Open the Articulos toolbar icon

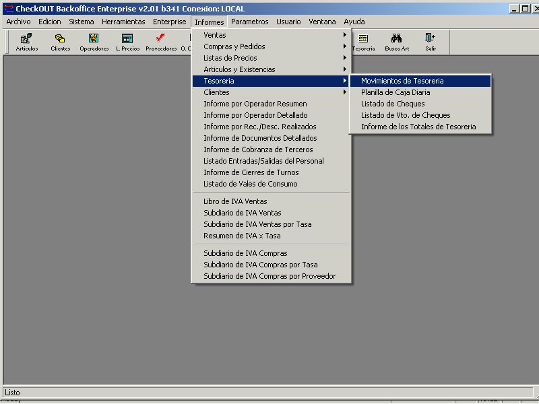coord(27,42)
